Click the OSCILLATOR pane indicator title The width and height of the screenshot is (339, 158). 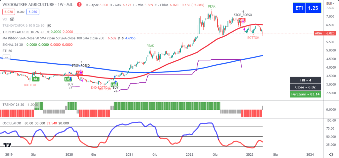[14, 123]
